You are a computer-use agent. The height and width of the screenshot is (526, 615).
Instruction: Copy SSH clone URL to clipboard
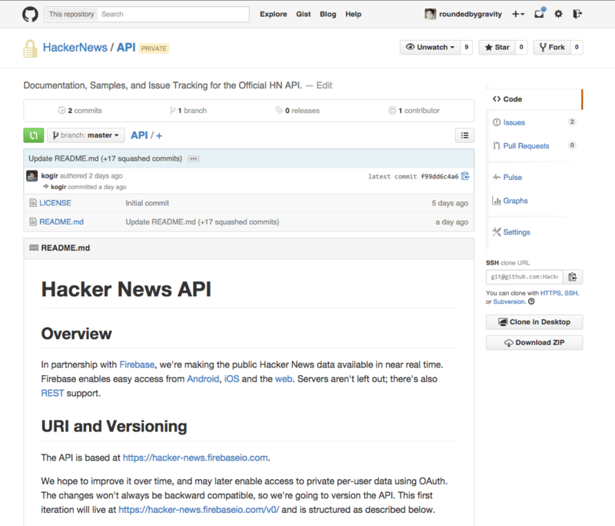pos(573,277)
